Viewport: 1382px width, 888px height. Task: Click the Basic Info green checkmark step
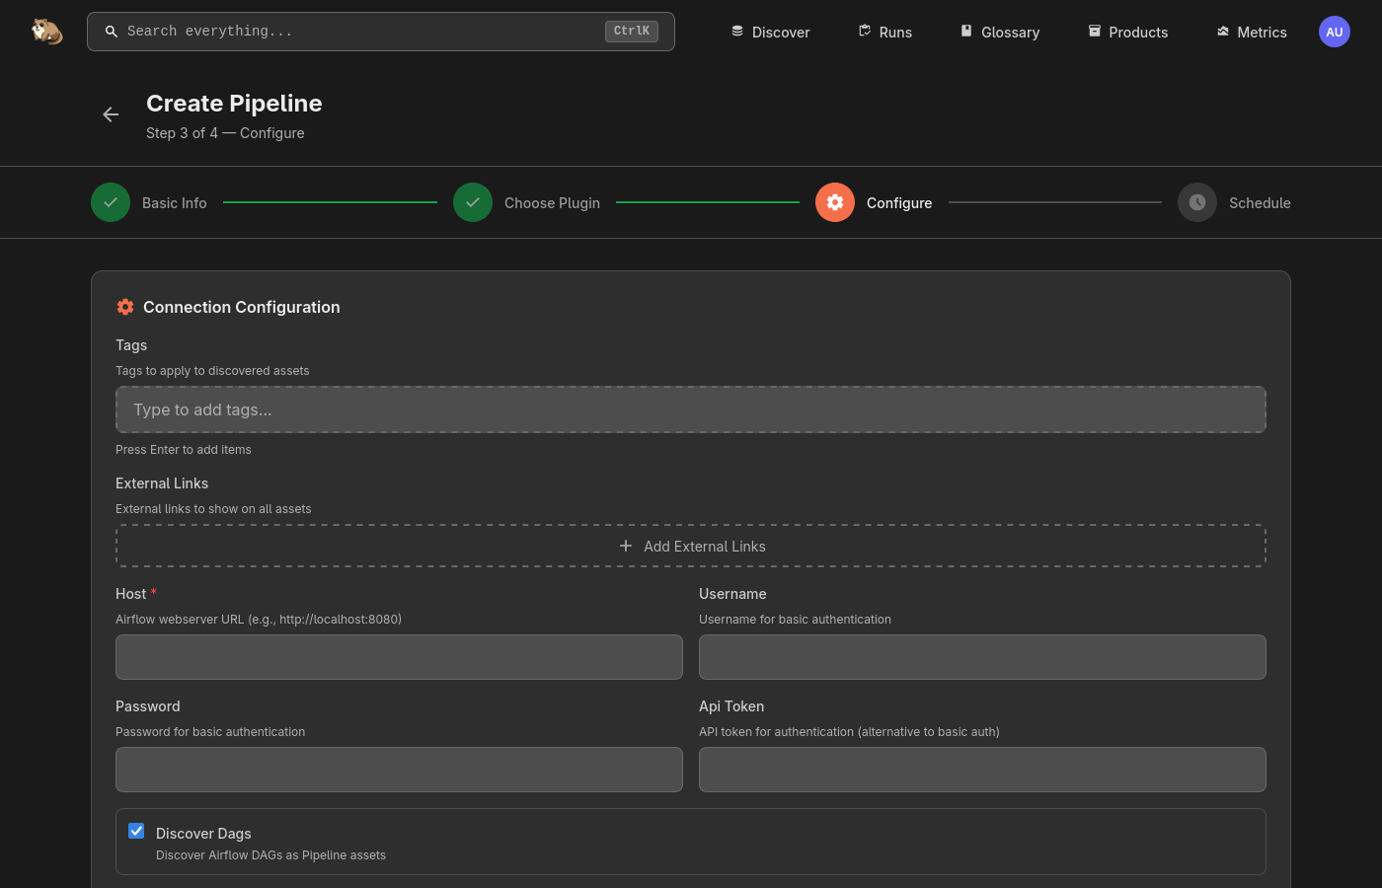click(111, 202)
